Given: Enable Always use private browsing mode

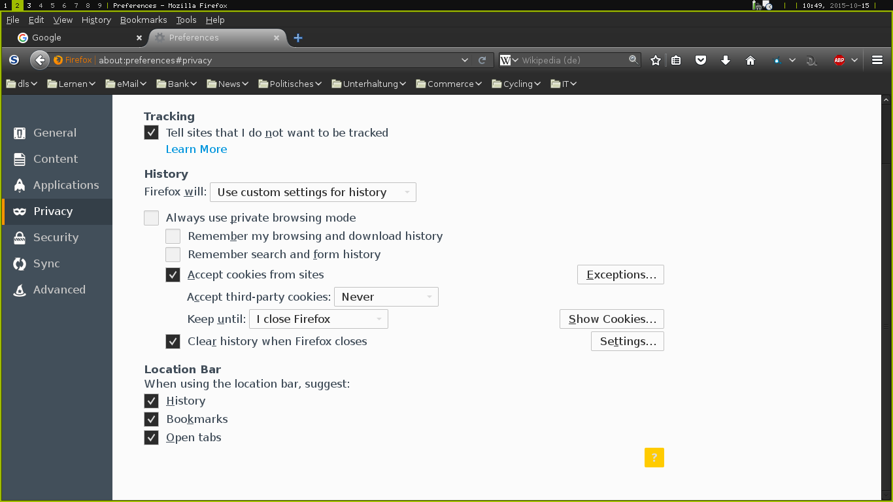Looking at the screenshot, I should 152,218.
